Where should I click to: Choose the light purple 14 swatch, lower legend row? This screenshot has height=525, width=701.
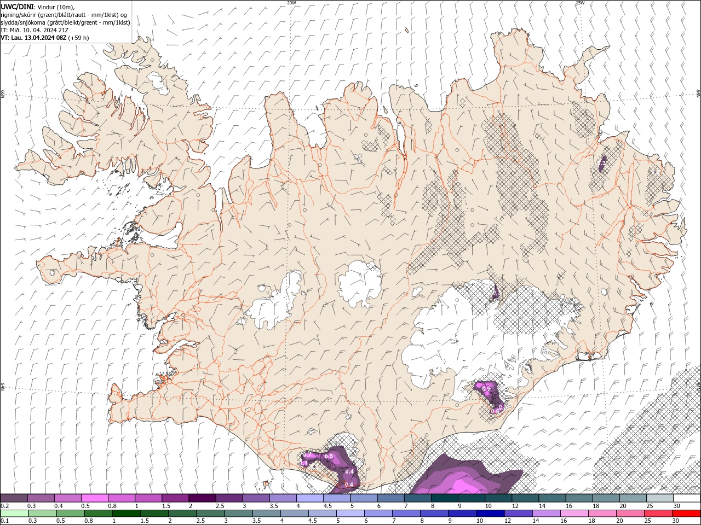coord(546,514)
